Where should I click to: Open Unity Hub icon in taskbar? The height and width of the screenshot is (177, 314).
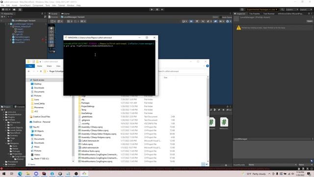coord(60,174)
